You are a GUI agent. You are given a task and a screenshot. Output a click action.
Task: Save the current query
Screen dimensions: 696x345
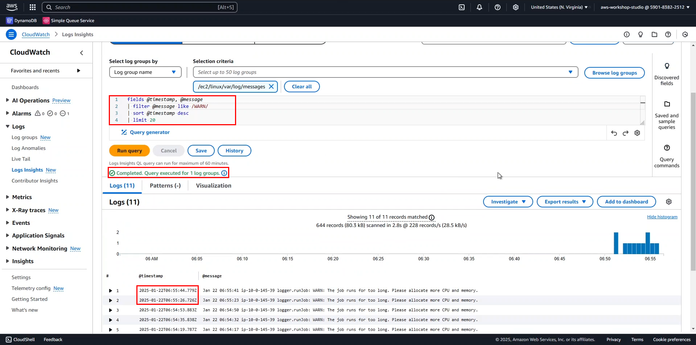click(201, 151)
